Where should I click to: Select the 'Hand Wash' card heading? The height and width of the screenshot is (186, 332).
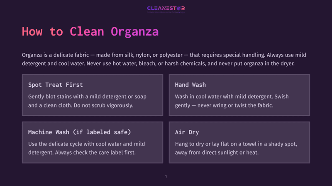click(190, 85)
